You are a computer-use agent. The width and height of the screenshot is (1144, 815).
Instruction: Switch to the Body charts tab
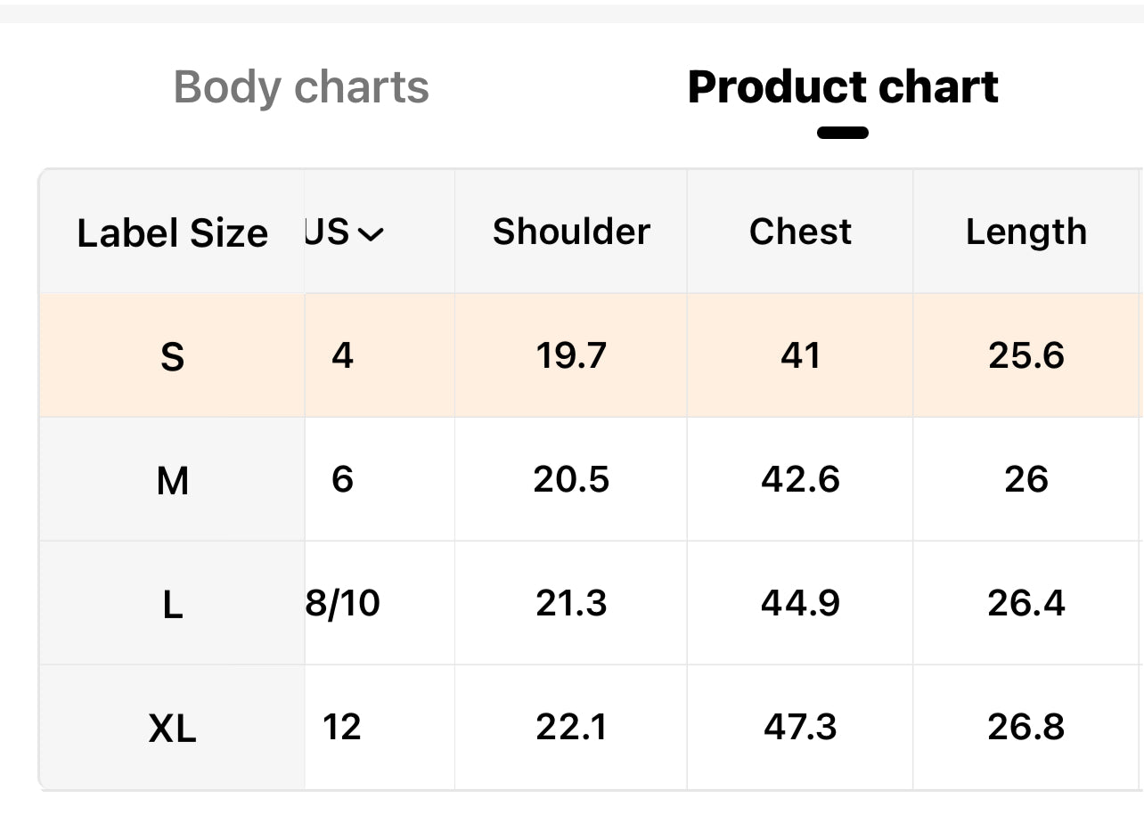tap(301, 87)
